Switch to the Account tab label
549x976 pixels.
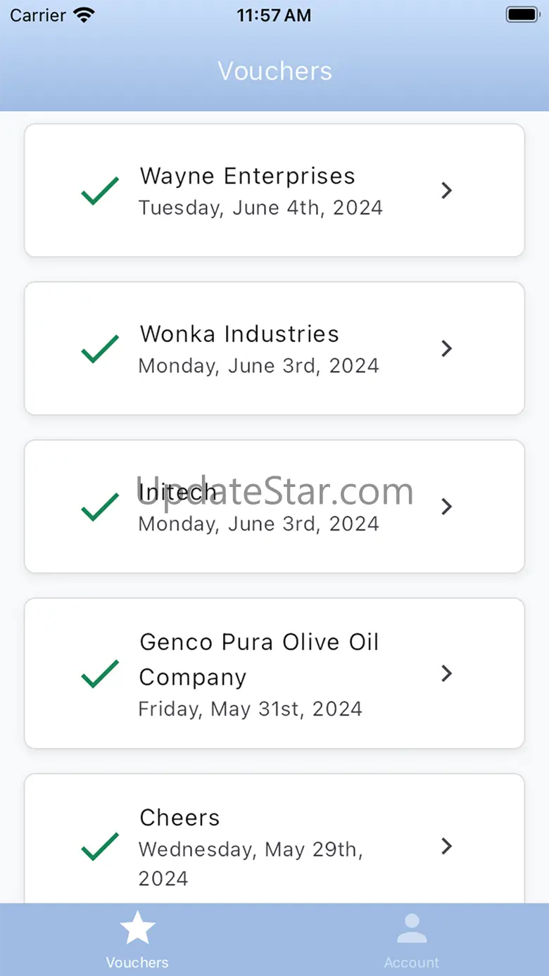(x=412, y=962)
